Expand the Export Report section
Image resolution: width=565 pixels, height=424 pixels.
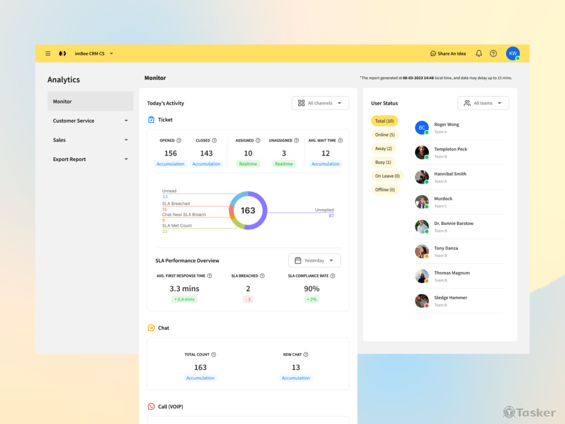click(x=90, y=159)
